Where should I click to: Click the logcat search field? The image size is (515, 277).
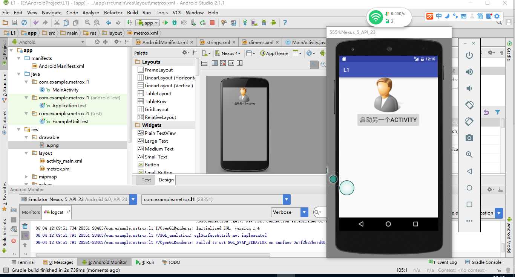click(x=320, y=212)
